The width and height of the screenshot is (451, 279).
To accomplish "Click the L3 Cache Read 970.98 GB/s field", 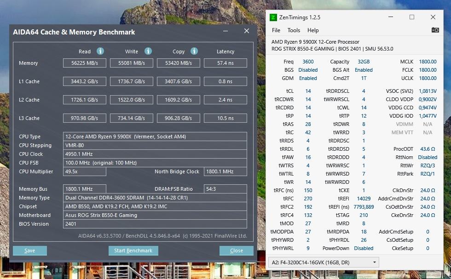I will [85, 118].
